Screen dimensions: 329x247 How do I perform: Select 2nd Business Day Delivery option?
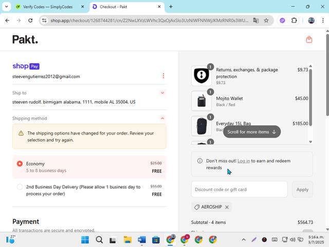point(89,190)
